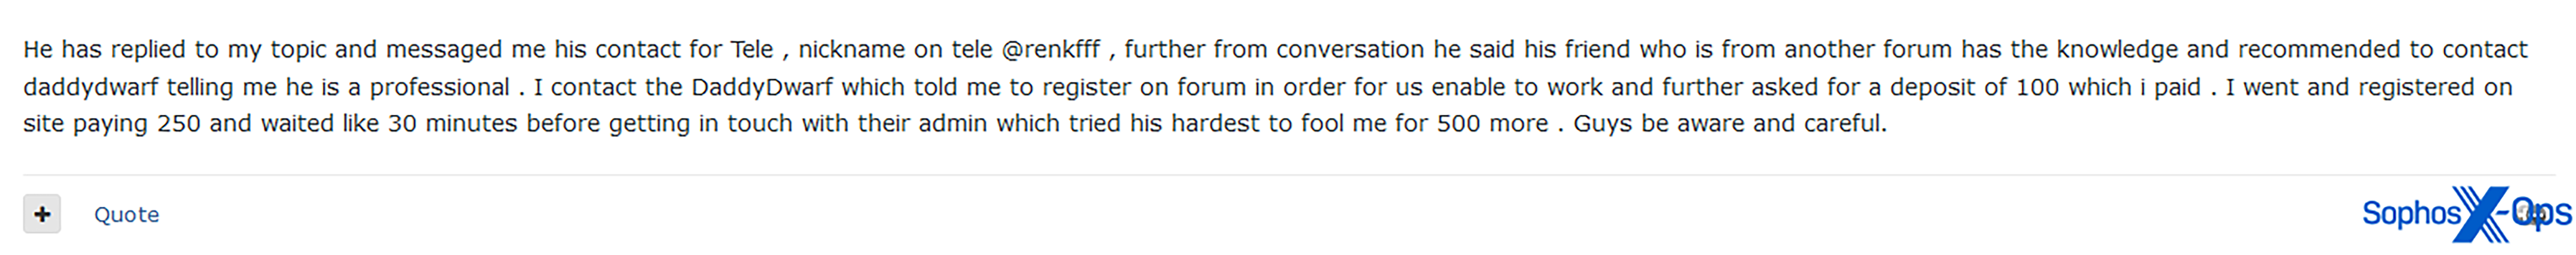The width and height of the screenshot is (2576, 255).
Task: Click the phrase 'another forum' in the post
Action: (x=1867, y=50)
